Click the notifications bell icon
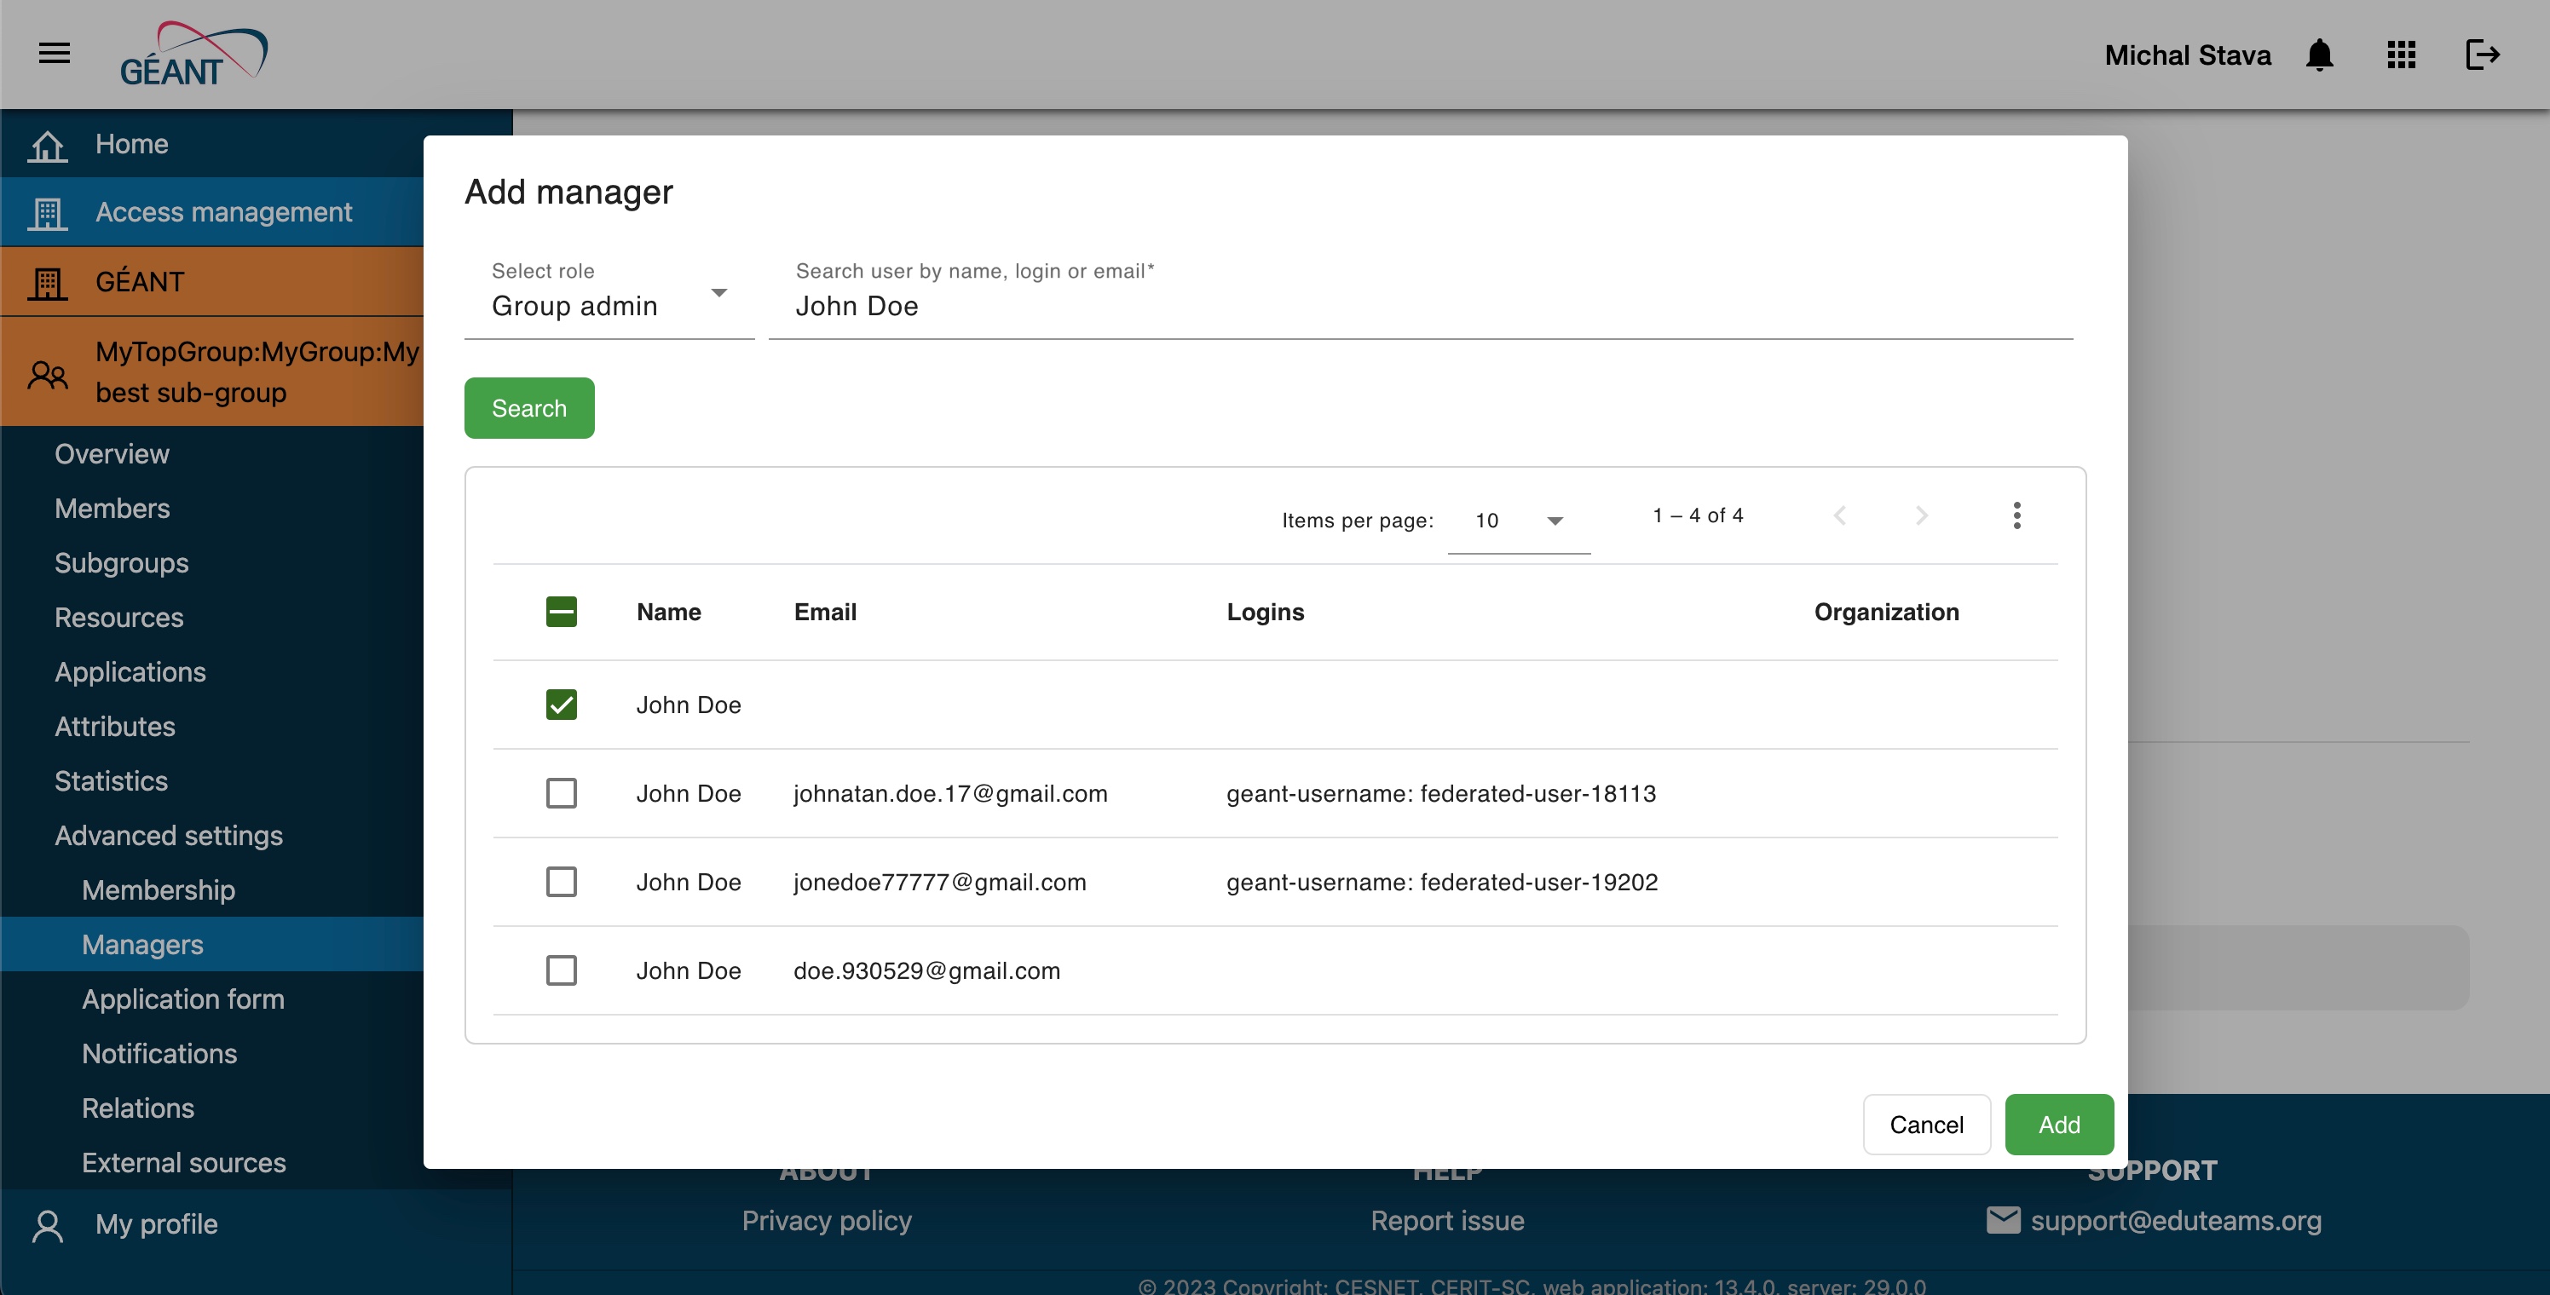Screen dimensions: 2550x1295 (x=2319, y=55)
